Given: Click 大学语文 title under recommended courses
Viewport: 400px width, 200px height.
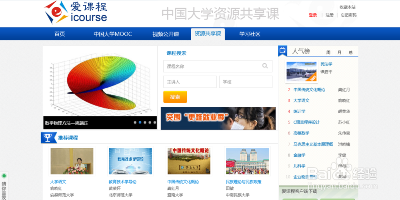Looking at the screenshot, I should [58, 182].
